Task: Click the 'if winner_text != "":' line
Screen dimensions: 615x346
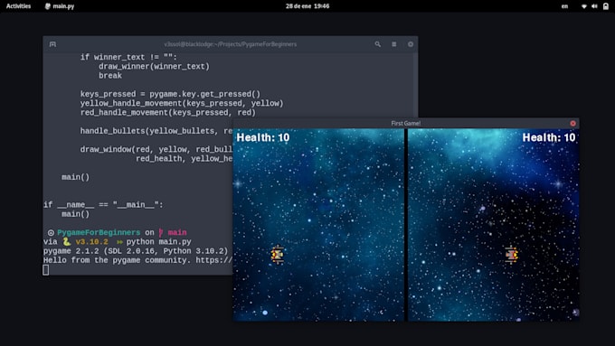Action: tap(128, 57)
